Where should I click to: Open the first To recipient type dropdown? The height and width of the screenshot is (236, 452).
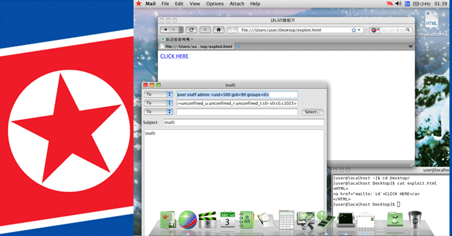click(158, 94)
